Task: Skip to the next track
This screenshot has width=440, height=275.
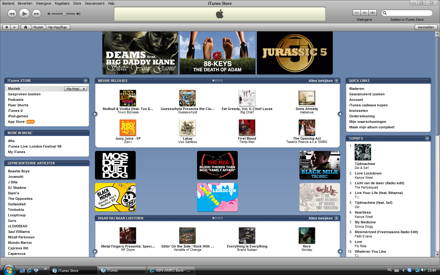Action: click(x=36, y=14)
